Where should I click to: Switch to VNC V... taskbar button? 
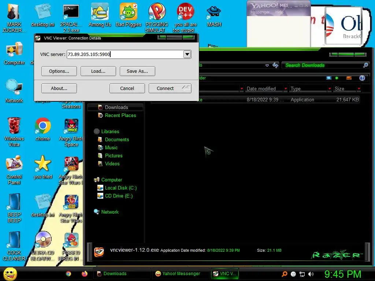click(x=225, y=274)
